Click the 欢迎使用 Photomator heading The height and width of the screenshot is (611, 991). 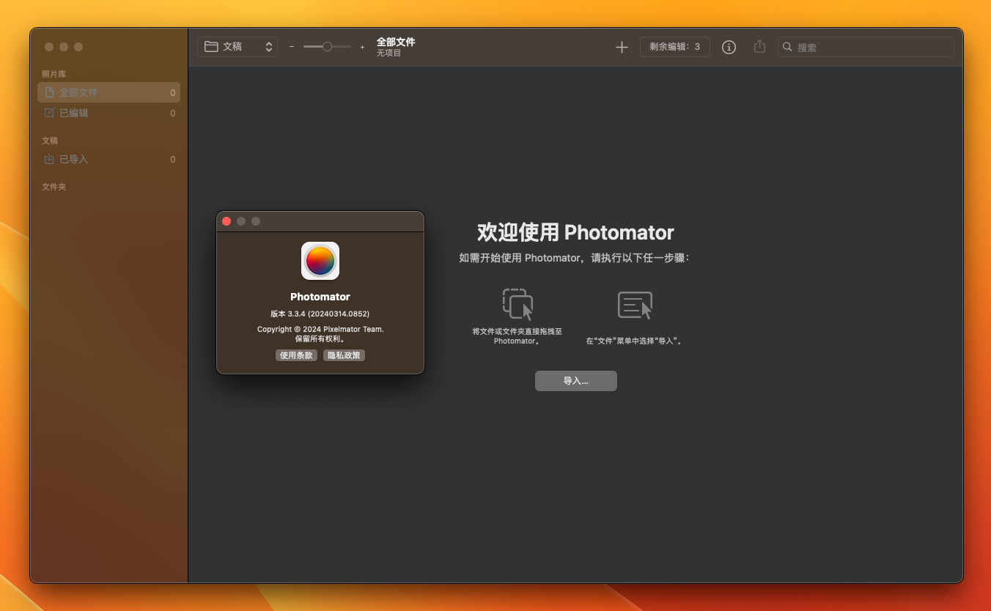pyautogui.click(x=575, y=233)
